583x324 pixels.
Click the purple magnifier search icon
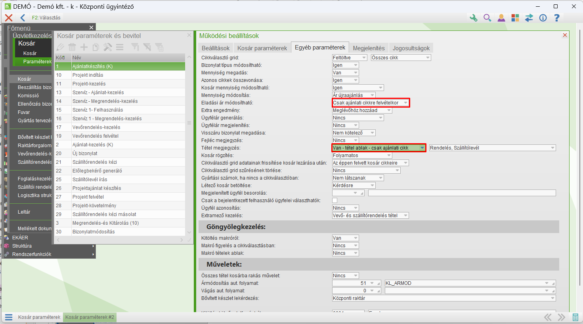(x=487, y=18)
